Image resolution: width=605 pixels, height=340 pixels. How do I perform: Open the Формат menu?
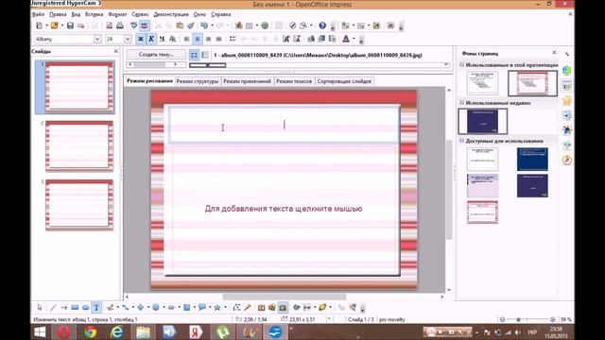[x=117, y=14]
